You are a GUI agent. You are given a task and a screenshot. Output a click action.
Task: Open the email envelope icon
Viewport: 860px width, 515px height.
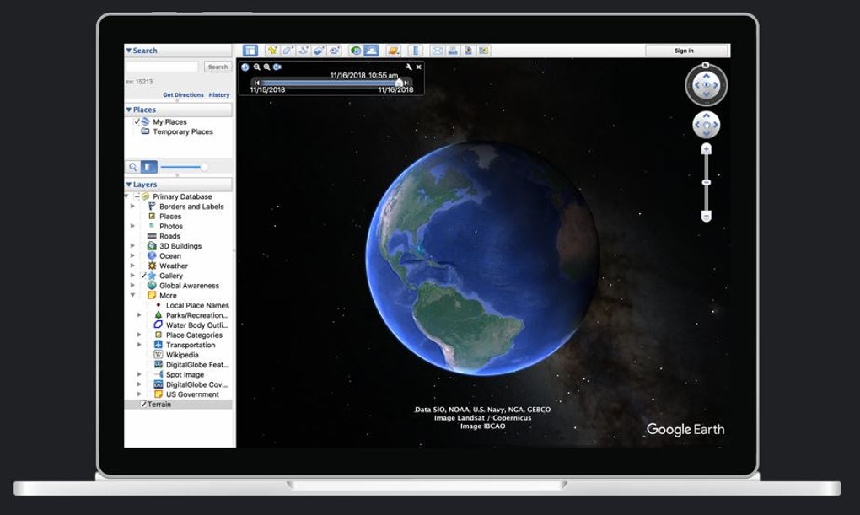point(437,51)
